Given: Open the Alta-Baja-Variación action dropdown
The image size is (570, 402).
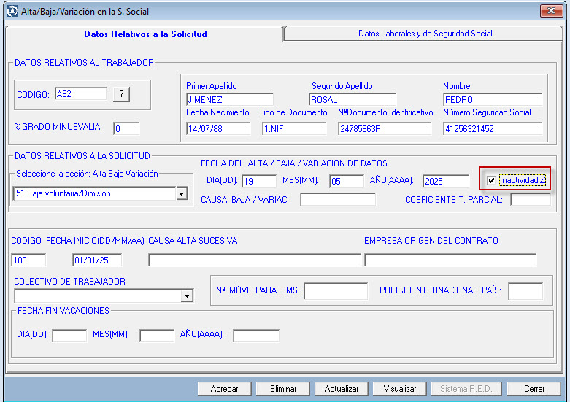Looking at the screenshot, I should click(x=182, y=194).
